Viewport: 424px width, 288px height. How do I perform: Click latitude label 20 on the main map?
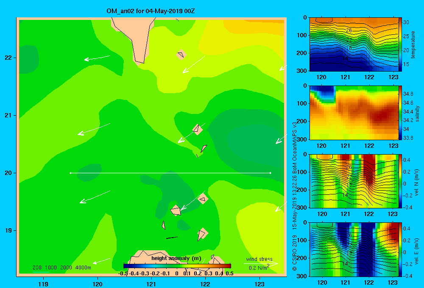click(x=8, y=173)
